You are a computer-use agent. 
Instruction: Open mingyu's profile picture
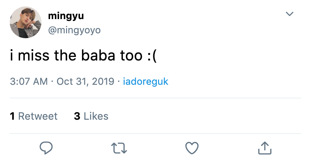click(26, 22)
